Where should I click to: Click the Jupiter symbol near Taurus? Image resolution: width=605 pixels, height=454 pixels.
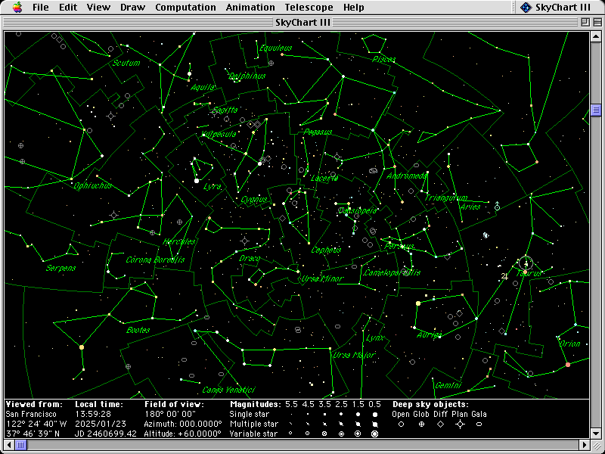pyautogui.click(x=504, y=275)
